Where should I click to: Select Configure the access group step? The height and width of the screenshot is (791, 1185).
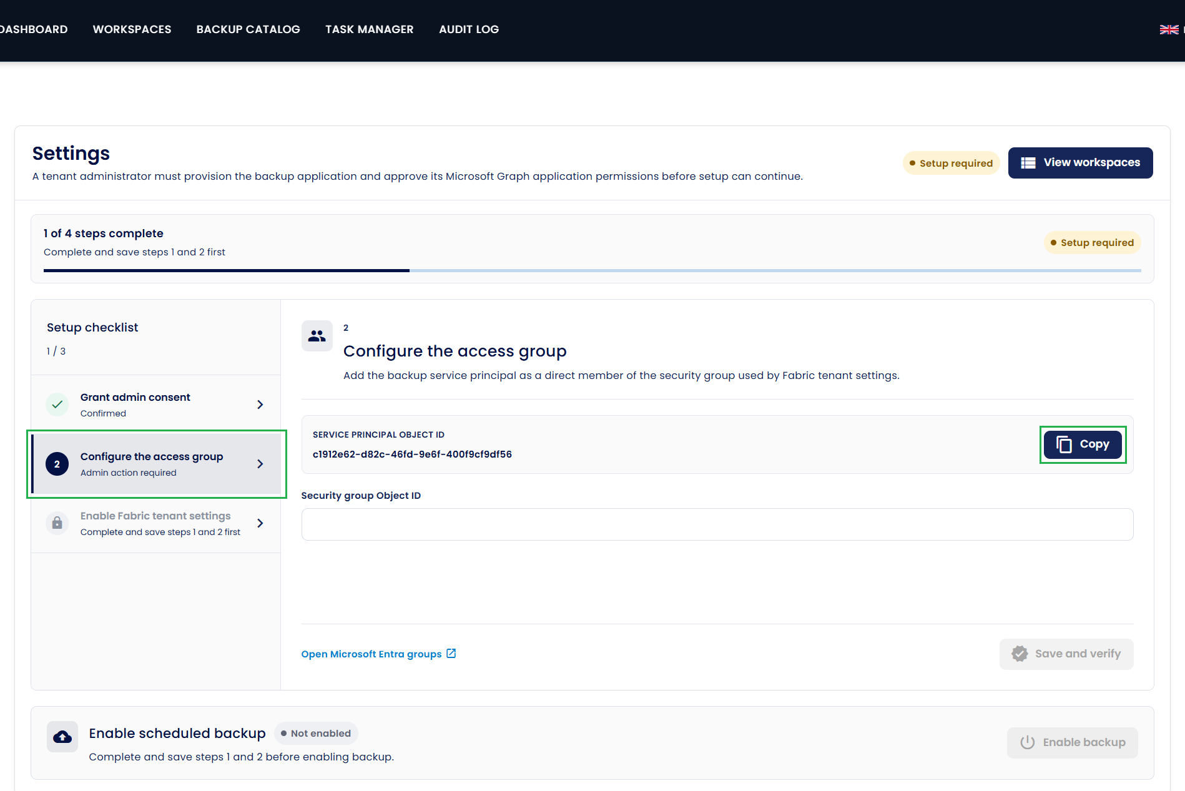click(x=156, y=464)
